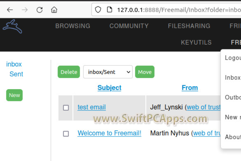Tick the Welcome to Freemail checkbox
This screenshot has height=161, width=241.
(66, 134)
